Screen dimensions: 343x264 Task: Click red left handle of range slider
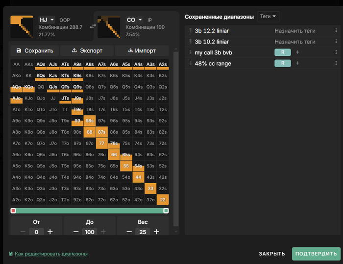point(13,211)
